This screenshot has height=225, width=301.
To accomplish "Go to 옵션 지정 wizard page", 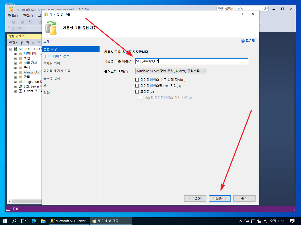I will pos(71,49).
